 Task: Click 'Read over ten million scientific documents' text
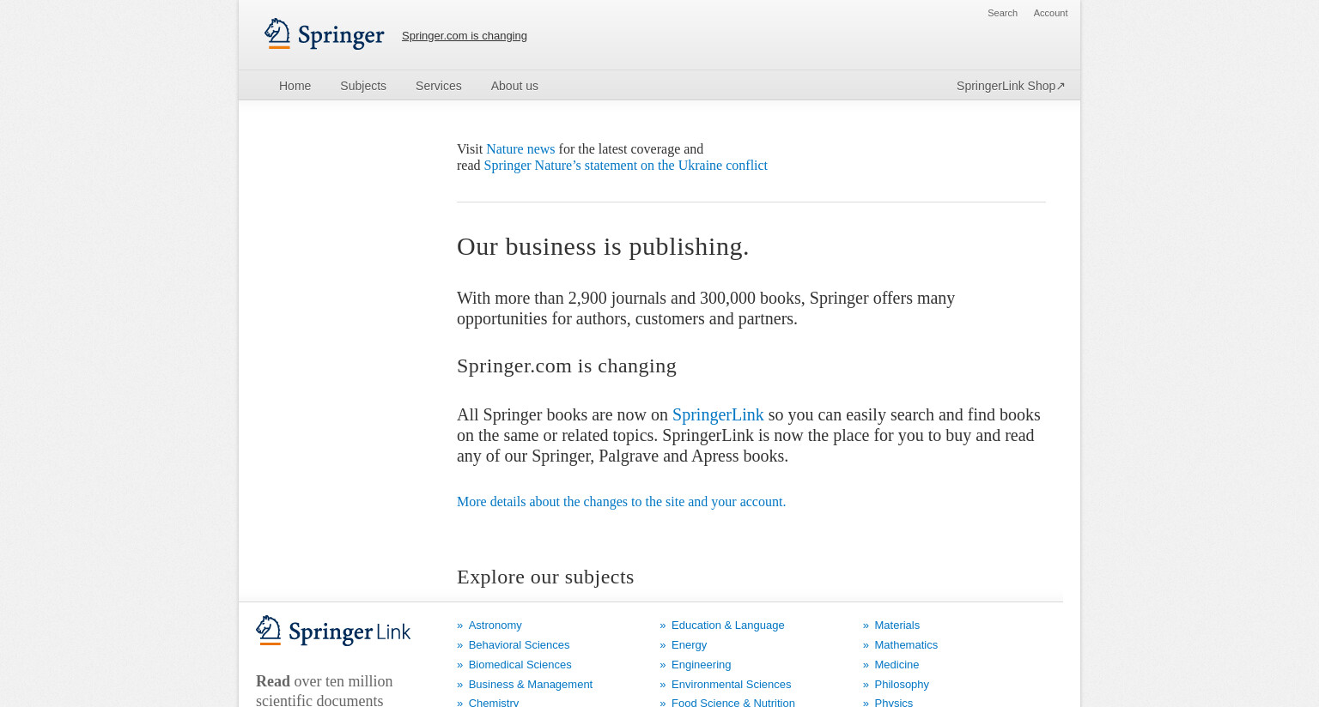(x=325, y=690)
